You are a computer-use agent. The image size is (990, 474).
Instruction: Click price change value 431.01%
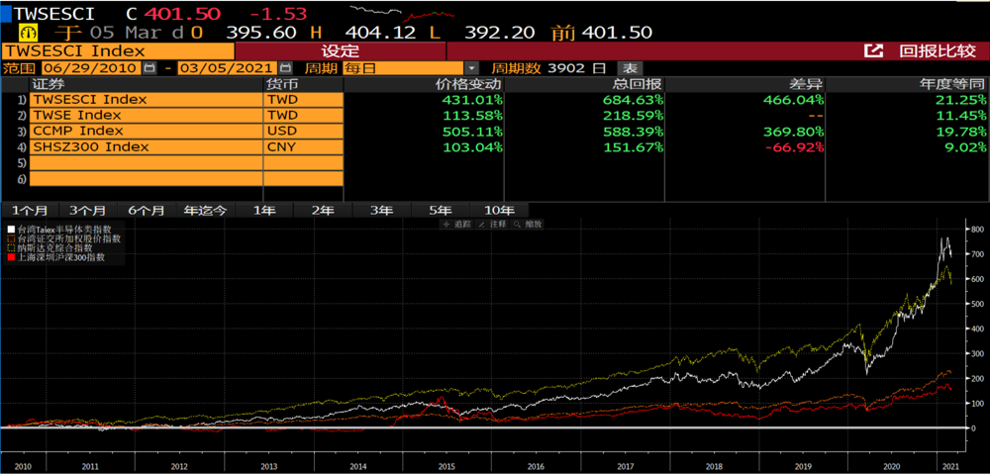(471, 100)
